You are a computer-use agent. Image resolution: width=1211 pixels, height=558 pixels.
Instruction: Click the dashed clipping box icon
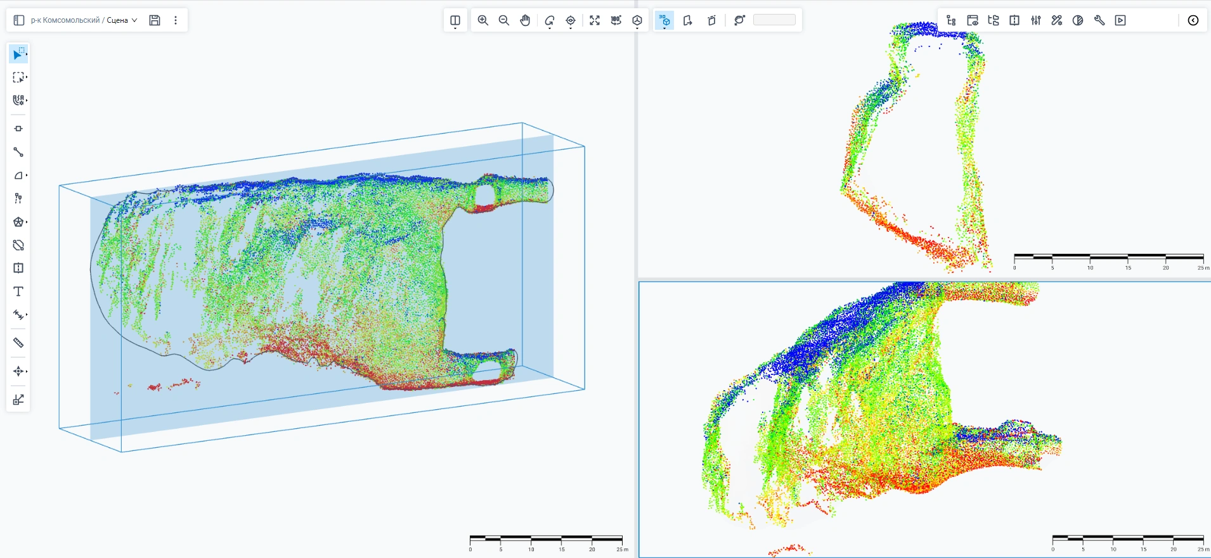(712, 20)
